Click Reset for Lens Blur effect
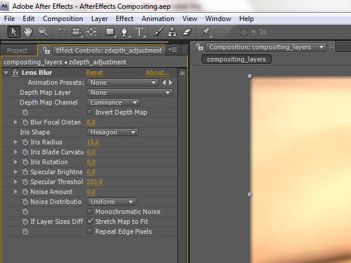This screenshot has width=351, height=263. (94, 73)
